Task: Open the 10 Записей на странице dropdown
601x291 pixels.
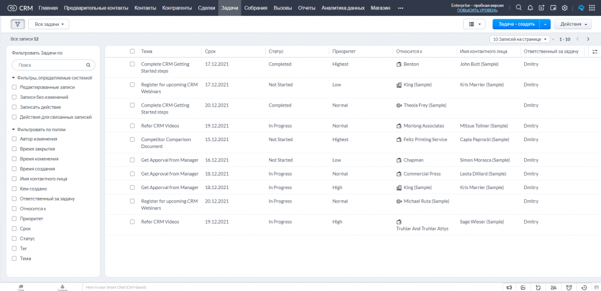Action: [520, 39]
